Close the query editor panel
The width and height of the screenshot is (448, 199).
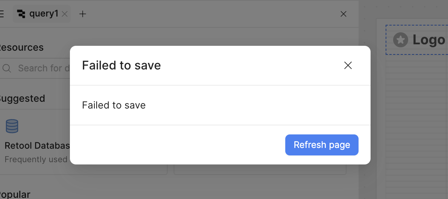pyautogui.click(x=343, y=14)
